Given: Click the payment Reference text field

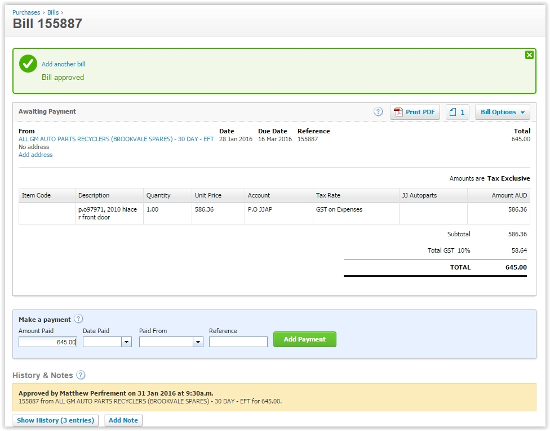Looking at the screenshot, I should click(238, 342).
